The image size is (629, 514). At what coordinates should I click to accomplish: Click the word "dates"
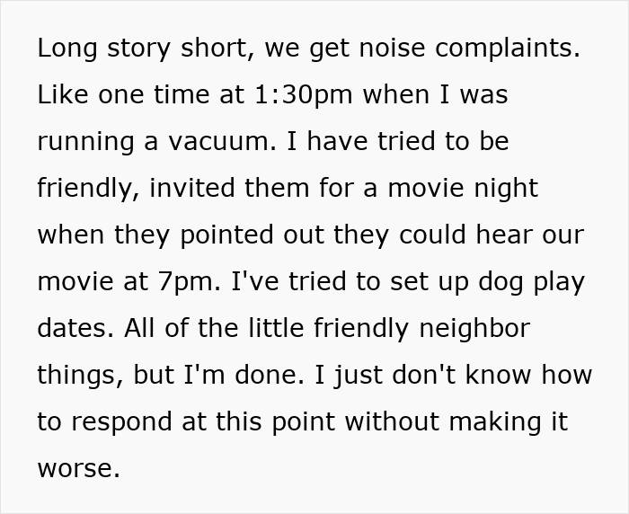click(x=72, y=328)
